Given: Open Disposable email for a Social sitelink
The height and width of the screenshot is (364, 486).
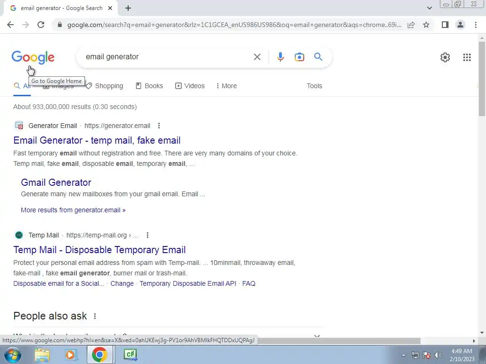Looking at the screenshot, I should [x=58, y=283].
